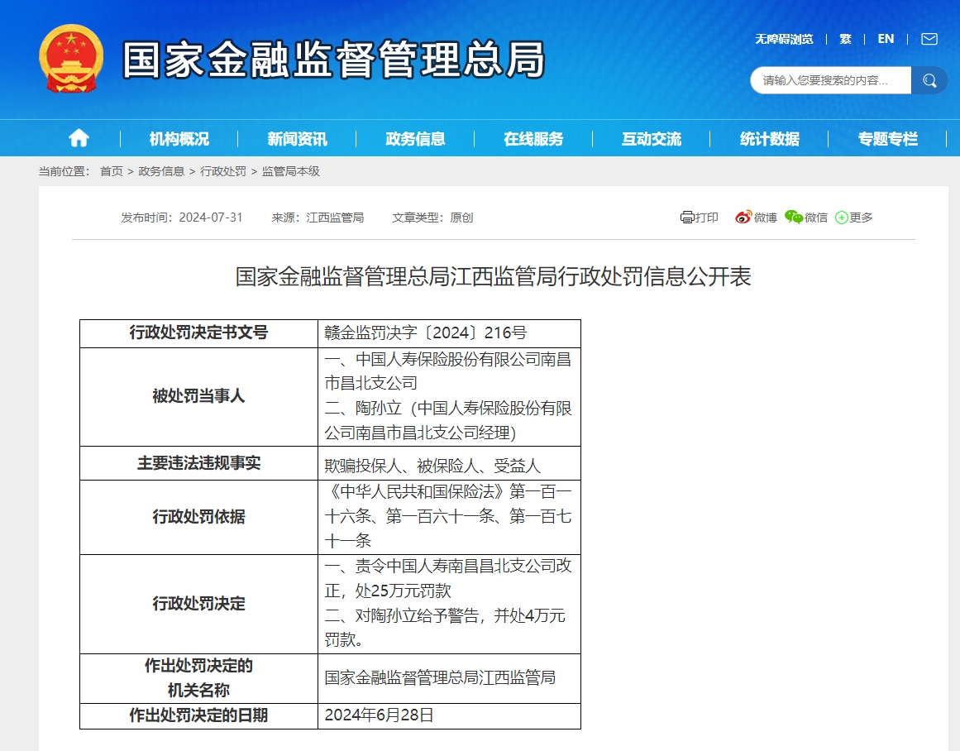The width and height of the screenshot is (960, 751).
Task: Click source text 江西监管局
Action: pyautogui.click(x=335, y=218)
